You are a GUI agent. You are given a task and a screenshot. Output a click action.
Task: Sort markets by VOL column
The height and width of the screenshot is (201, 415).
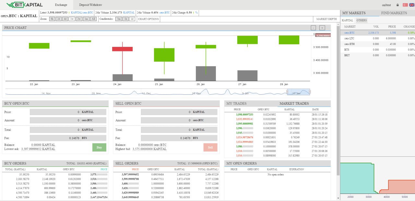(376, 27)
